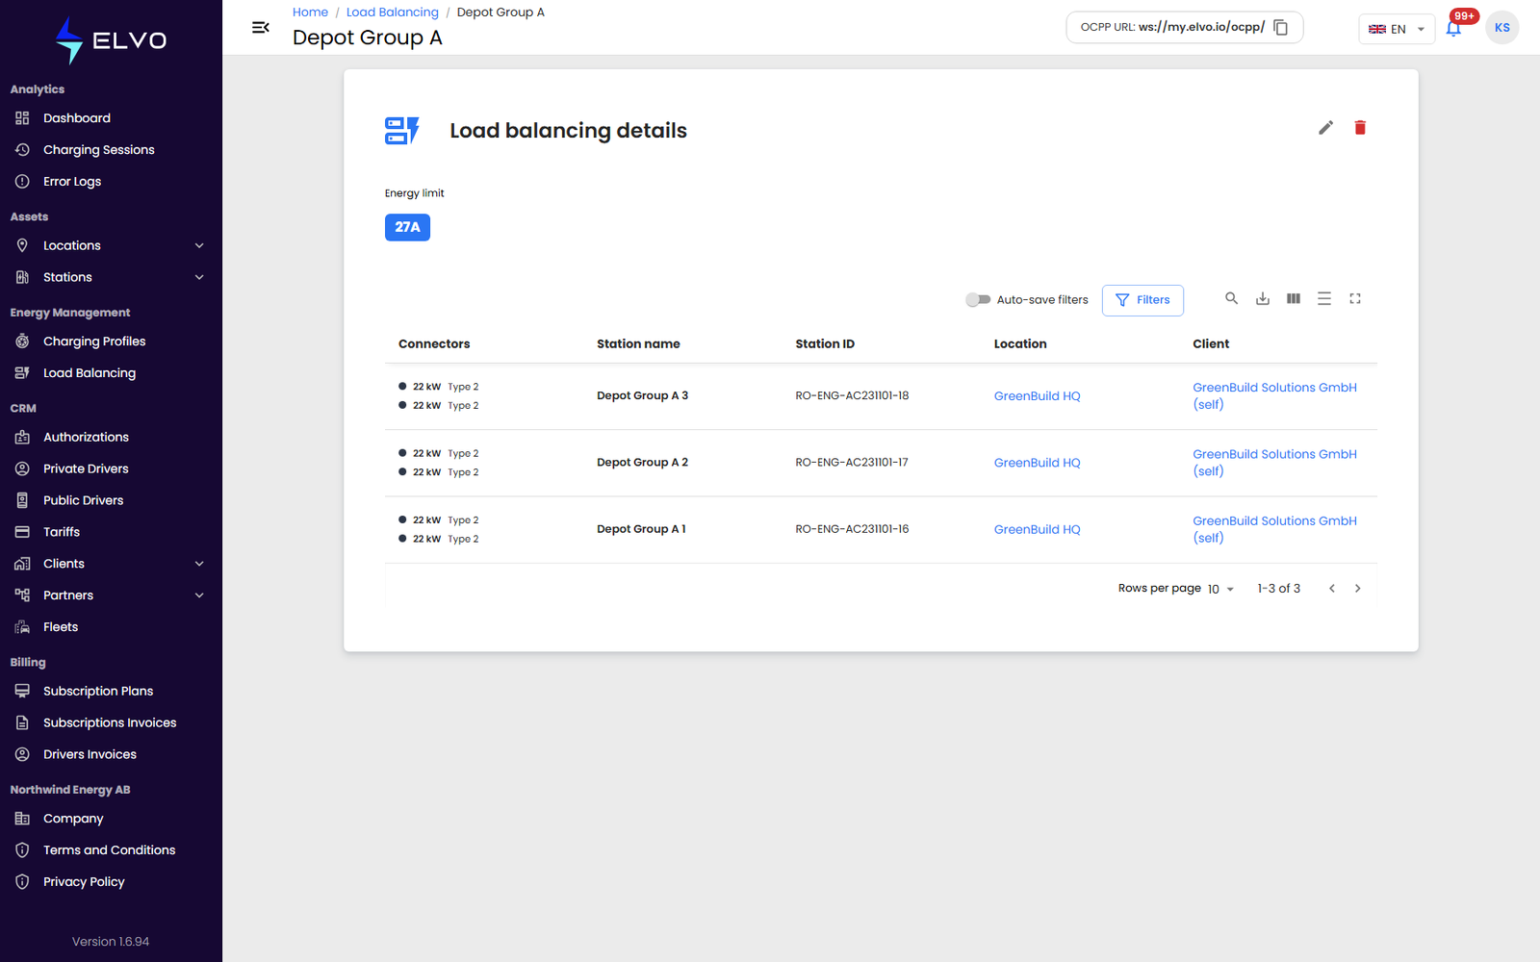Select station ID RO-ENG-AC231101-18
This screenshot has height=962, width=1540.
[x=852, y=396]
